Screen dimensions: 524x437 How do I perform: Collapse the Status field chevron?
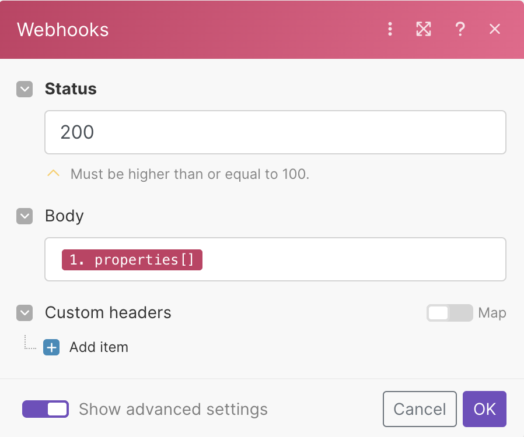tap(25, 89)
